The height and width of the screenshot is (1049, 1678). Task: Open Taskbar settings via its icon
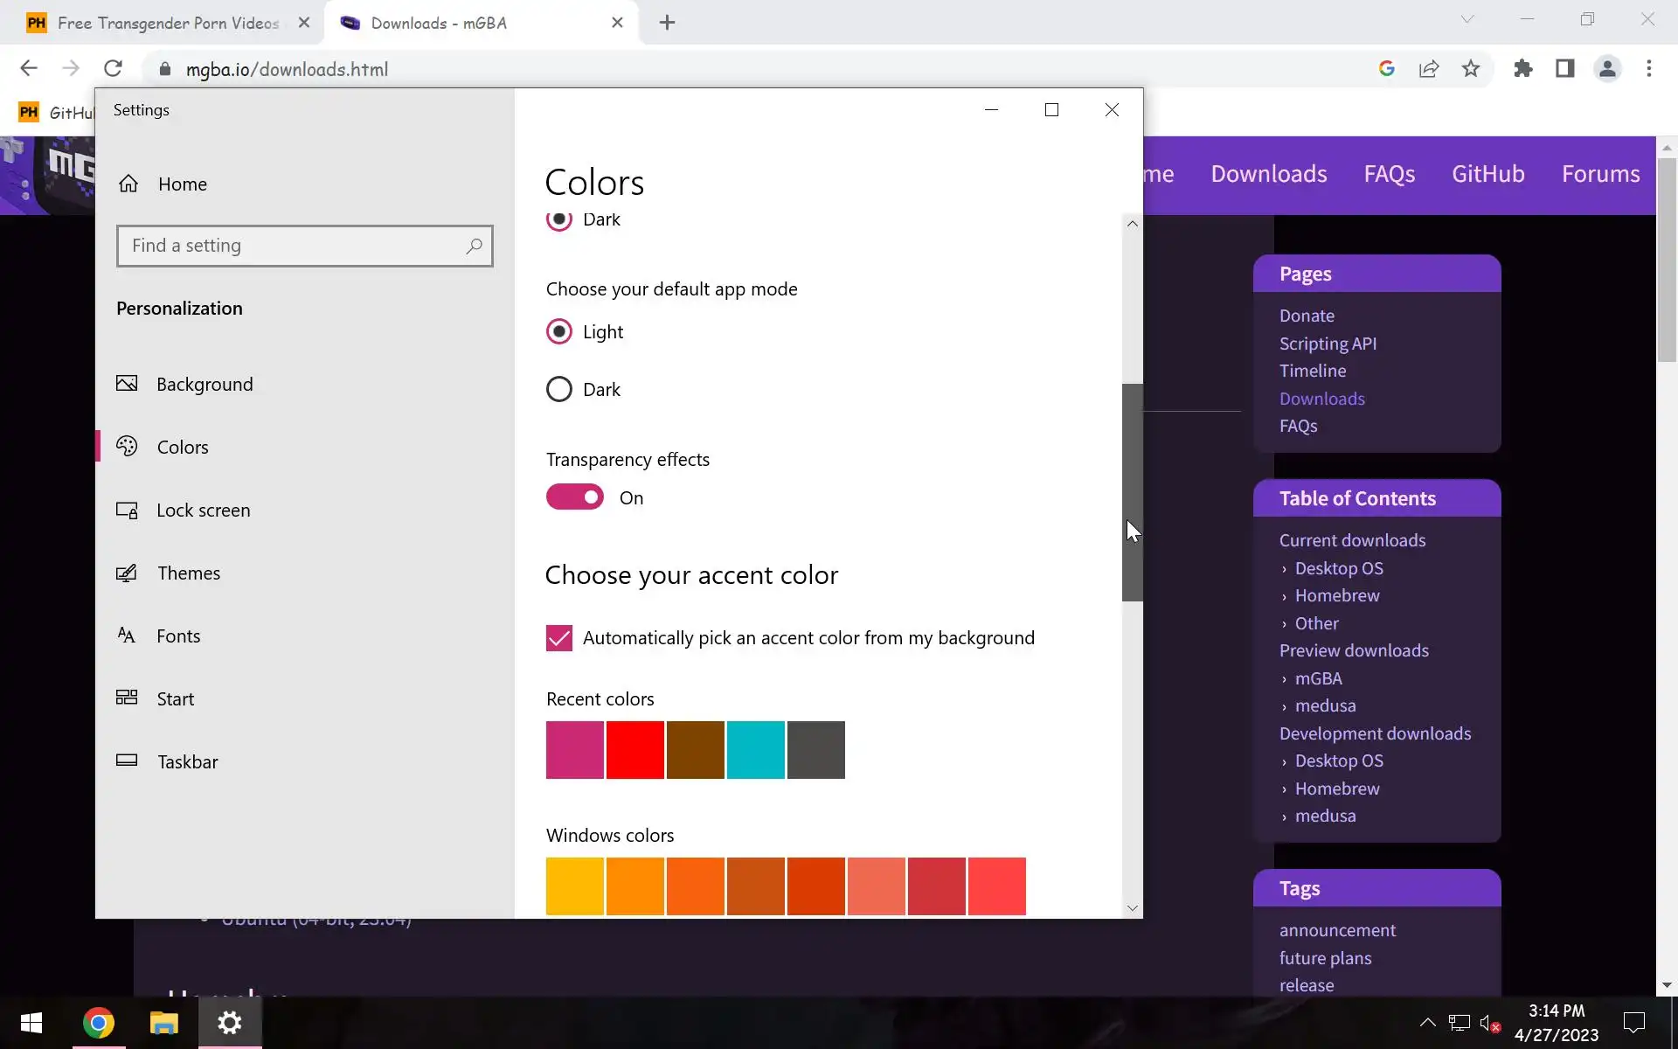pos(127,761)
